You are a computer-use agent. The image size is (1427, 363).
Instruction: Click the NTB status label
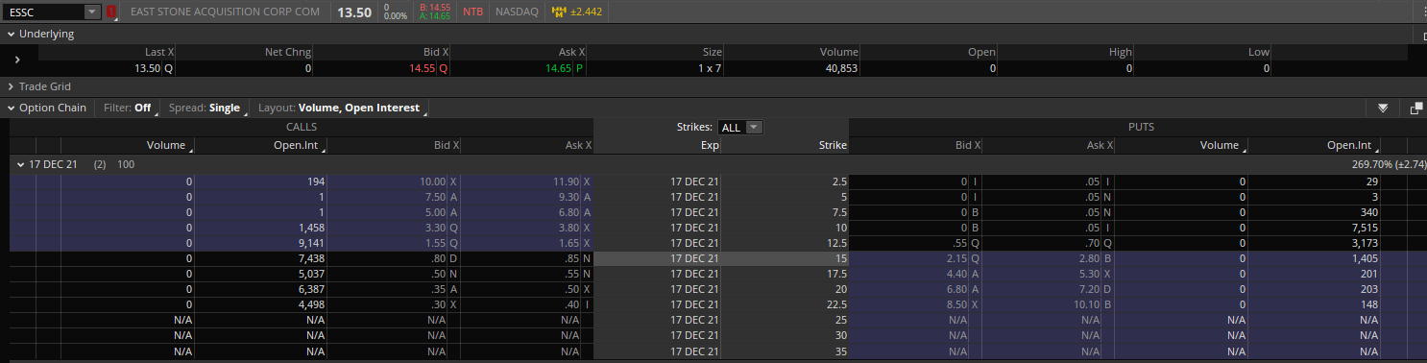473,12
